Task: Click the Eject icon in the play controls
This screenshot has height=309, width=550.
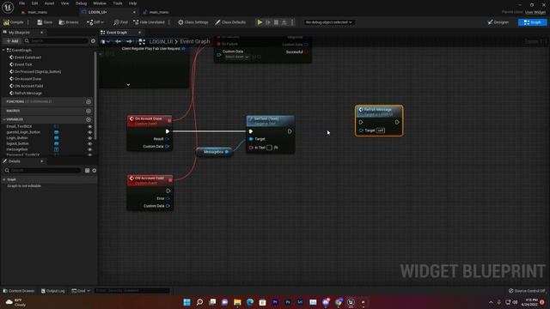Action: (284, 22)
